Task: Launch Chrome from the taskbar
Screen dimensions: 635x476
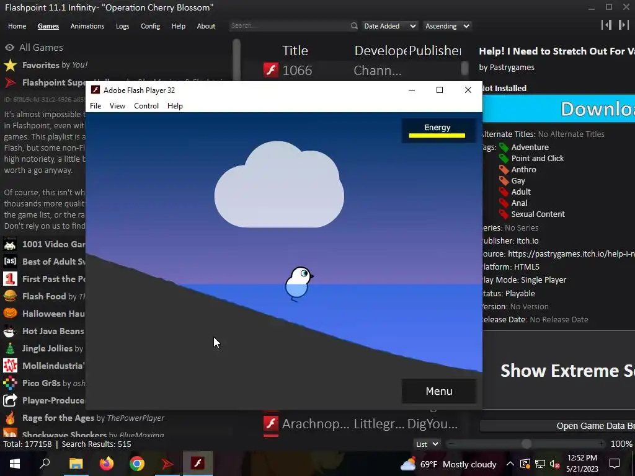Action: click(137, 464)
